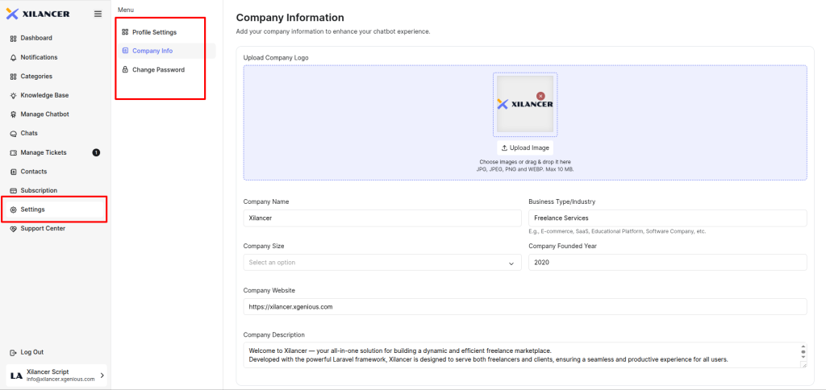Image resolution: width=826 pixels, height=390 pixels.
Task: Click the Knowledge Base lightbulb icon
Action: (x=14, y=95)
